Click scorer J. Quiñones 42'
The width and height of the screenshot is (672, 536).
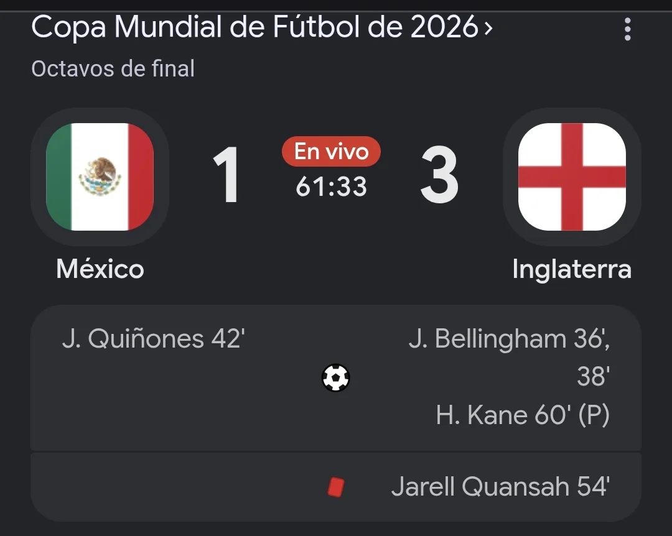click(153, 339)
